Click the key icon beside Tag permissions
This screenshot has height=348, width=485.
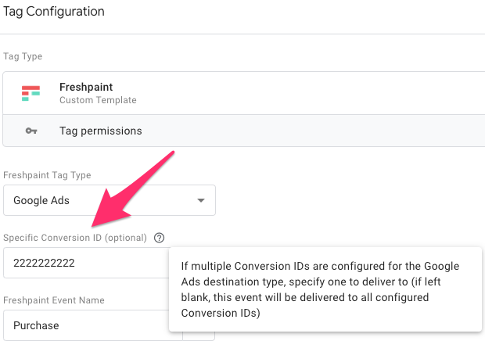pos(31,131)
